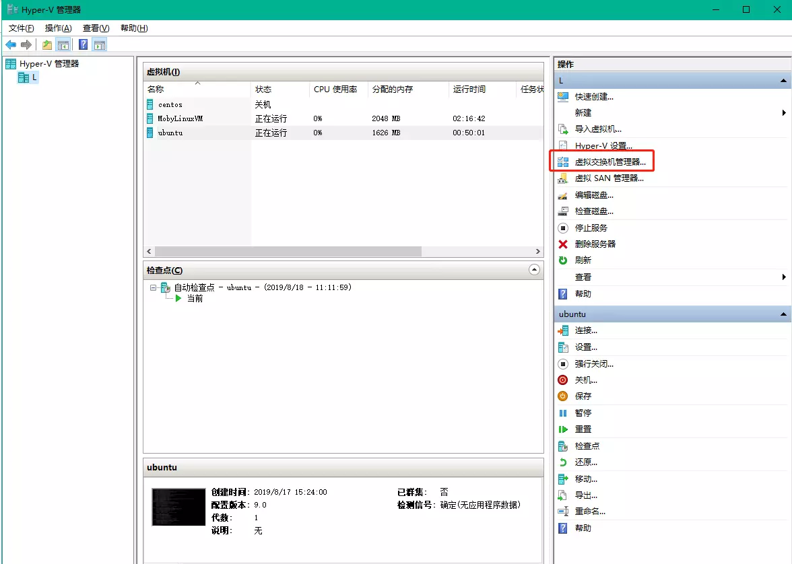Click the green 还原 revert icon

click(563, 462)
